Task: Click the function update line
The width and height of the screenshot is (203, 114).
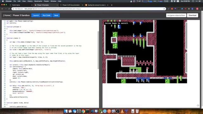Action: [18, 103]
